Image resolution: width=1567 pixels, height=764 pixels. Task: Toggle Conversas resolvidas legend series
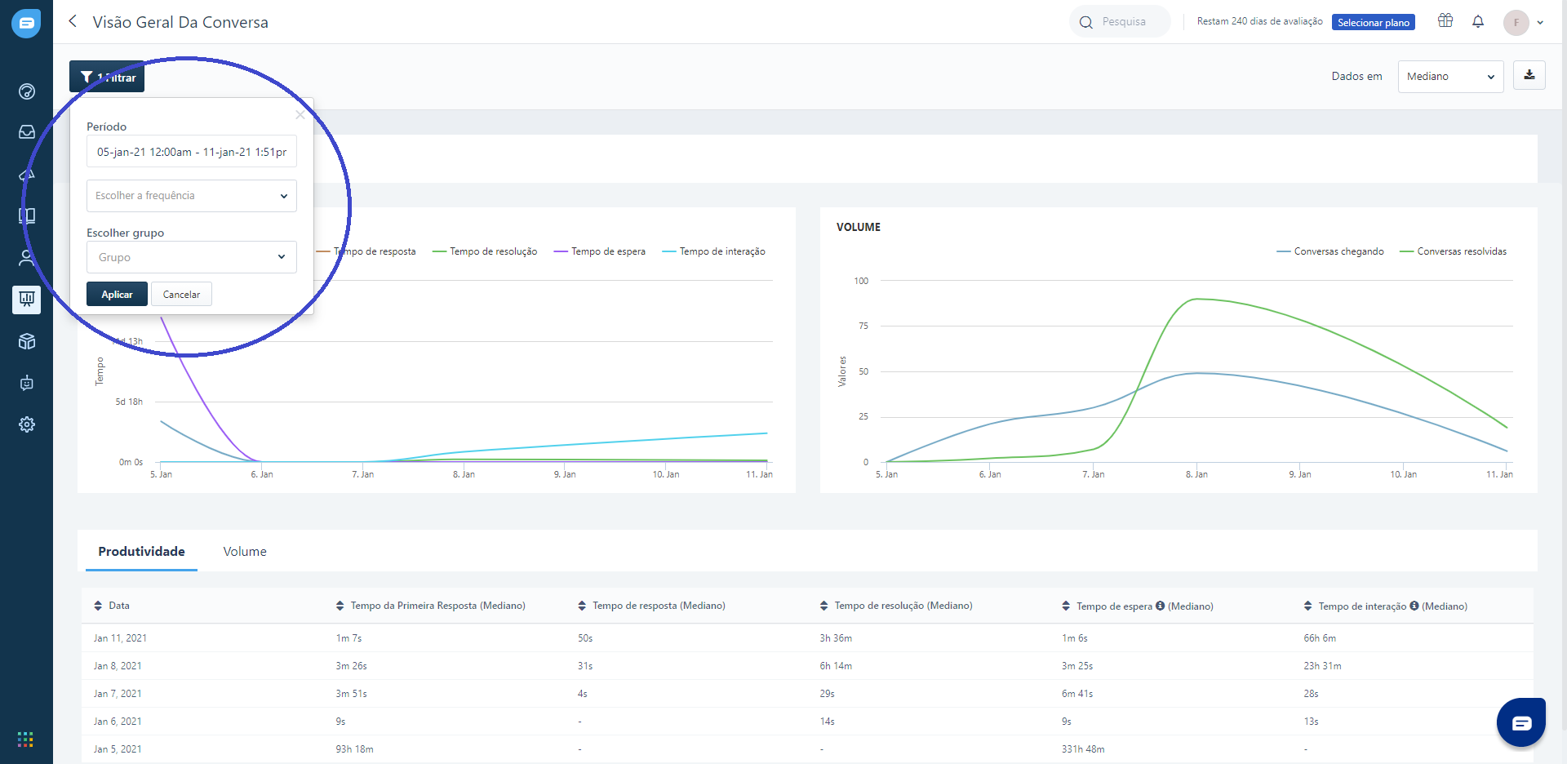[x=1454, y=251]
